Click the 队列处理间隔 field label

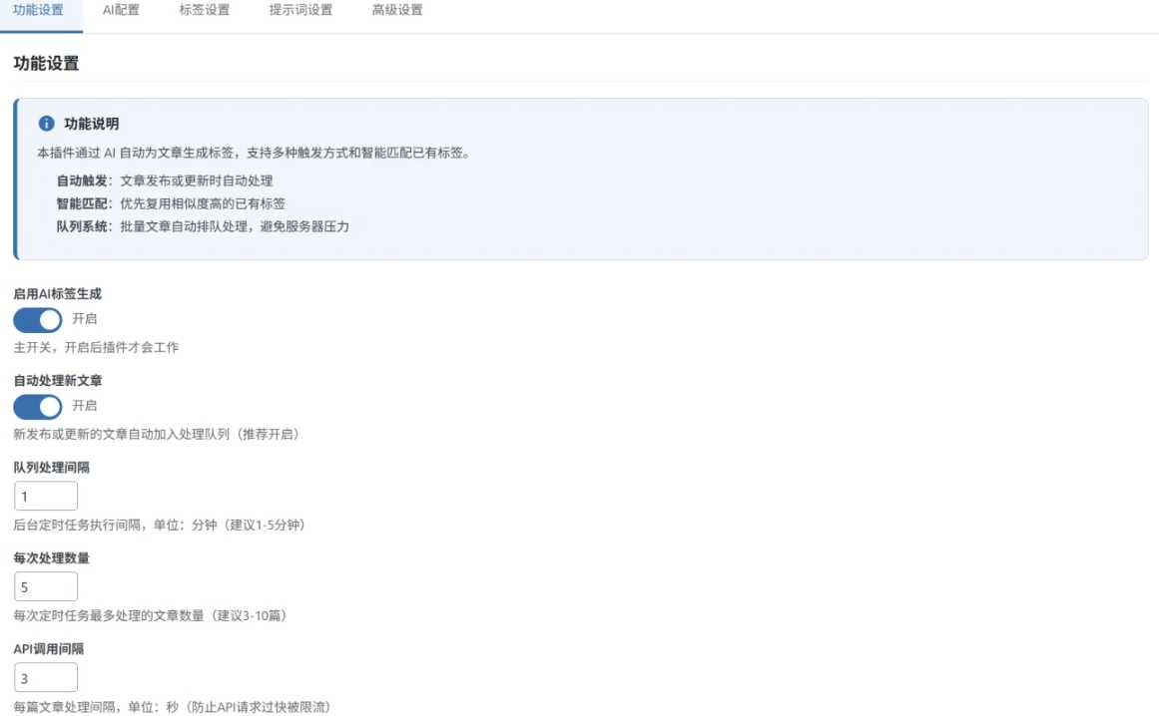point(51,468)
